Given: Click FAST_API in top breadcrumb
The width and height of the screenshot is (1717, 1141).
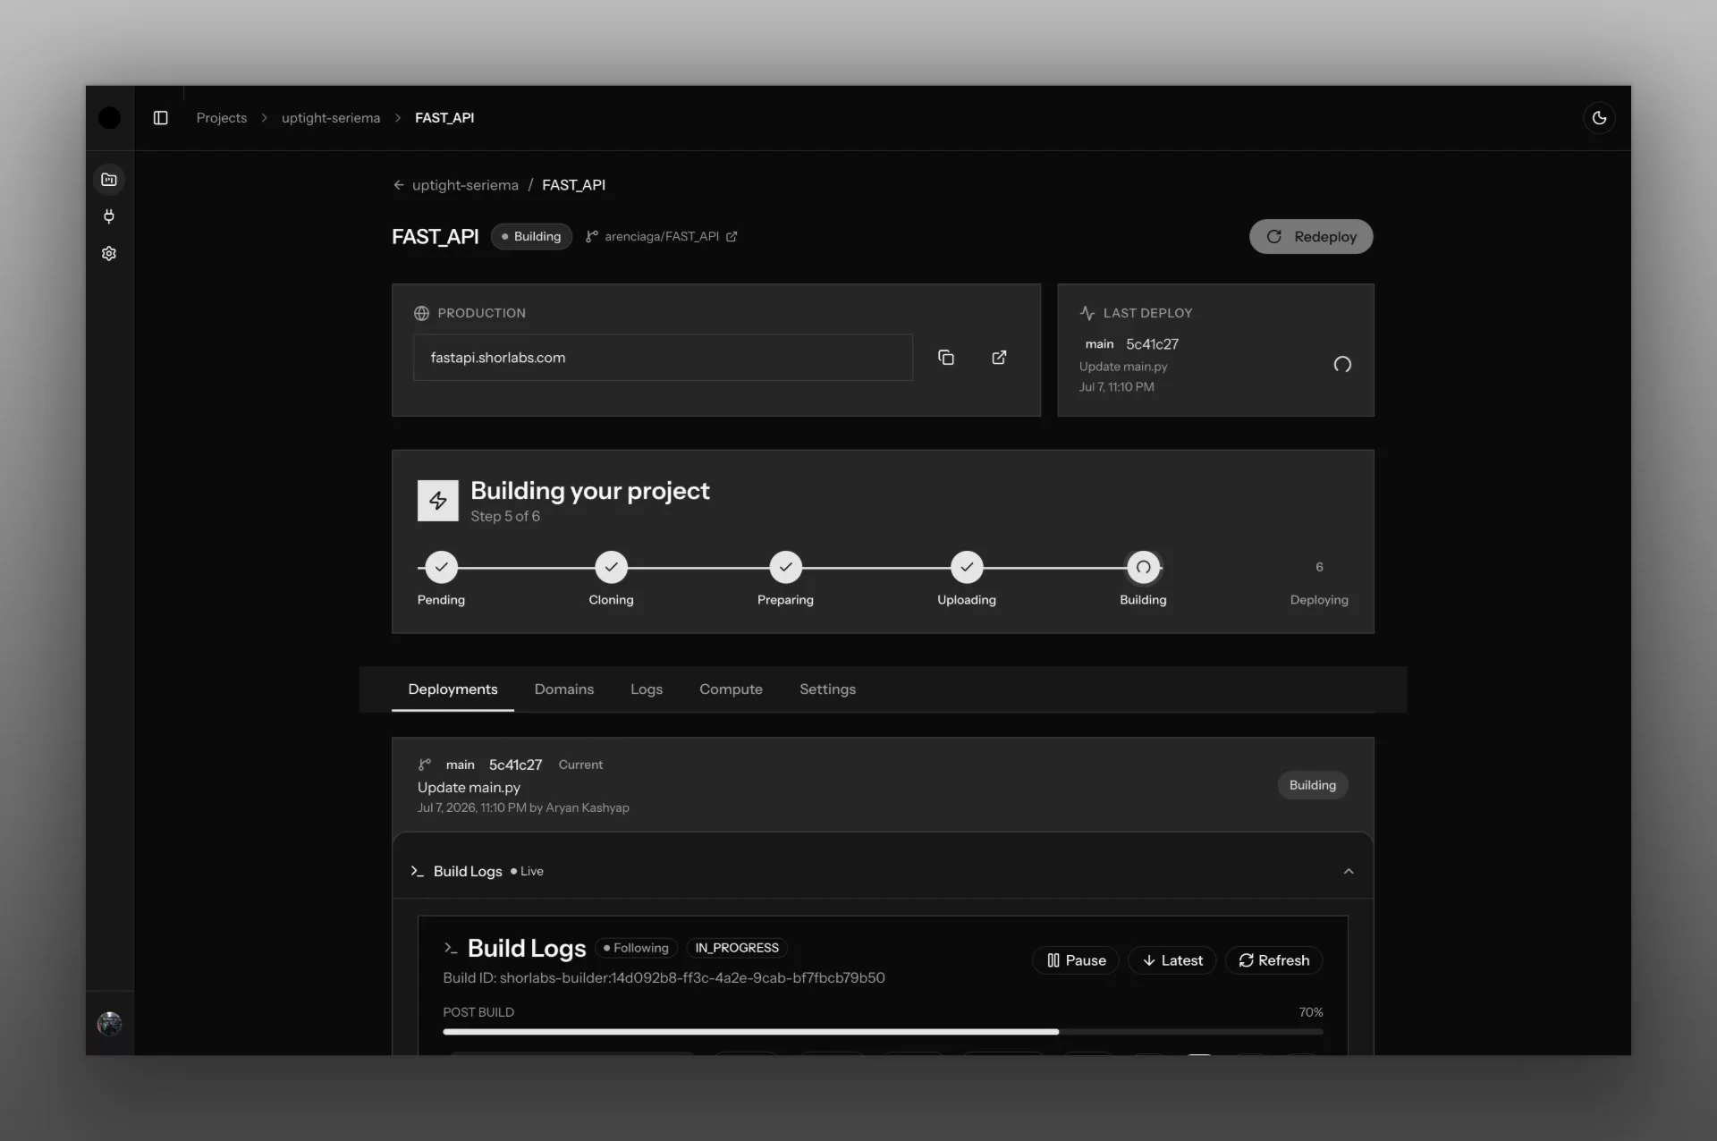Looking at the screenshot, I should pyautogui.click(x=444, y=118).
